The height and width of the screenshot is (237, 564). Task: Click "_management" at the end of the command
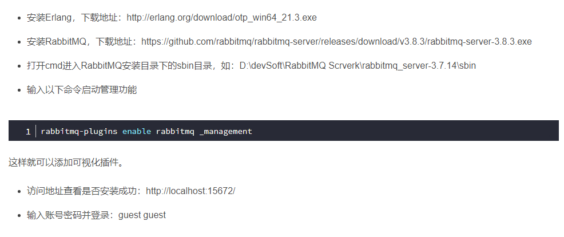point(226,131)
